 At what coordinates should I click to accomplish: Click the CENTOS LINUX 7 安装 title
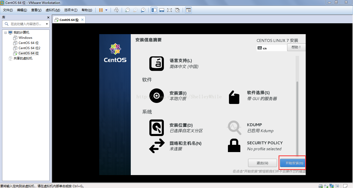click(x=277, y=40)
